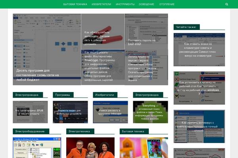The height and width of the screenshot is (158, 238).
Task: Open article 'Как обжать кабель интернета'
Action: coord(103,32)
